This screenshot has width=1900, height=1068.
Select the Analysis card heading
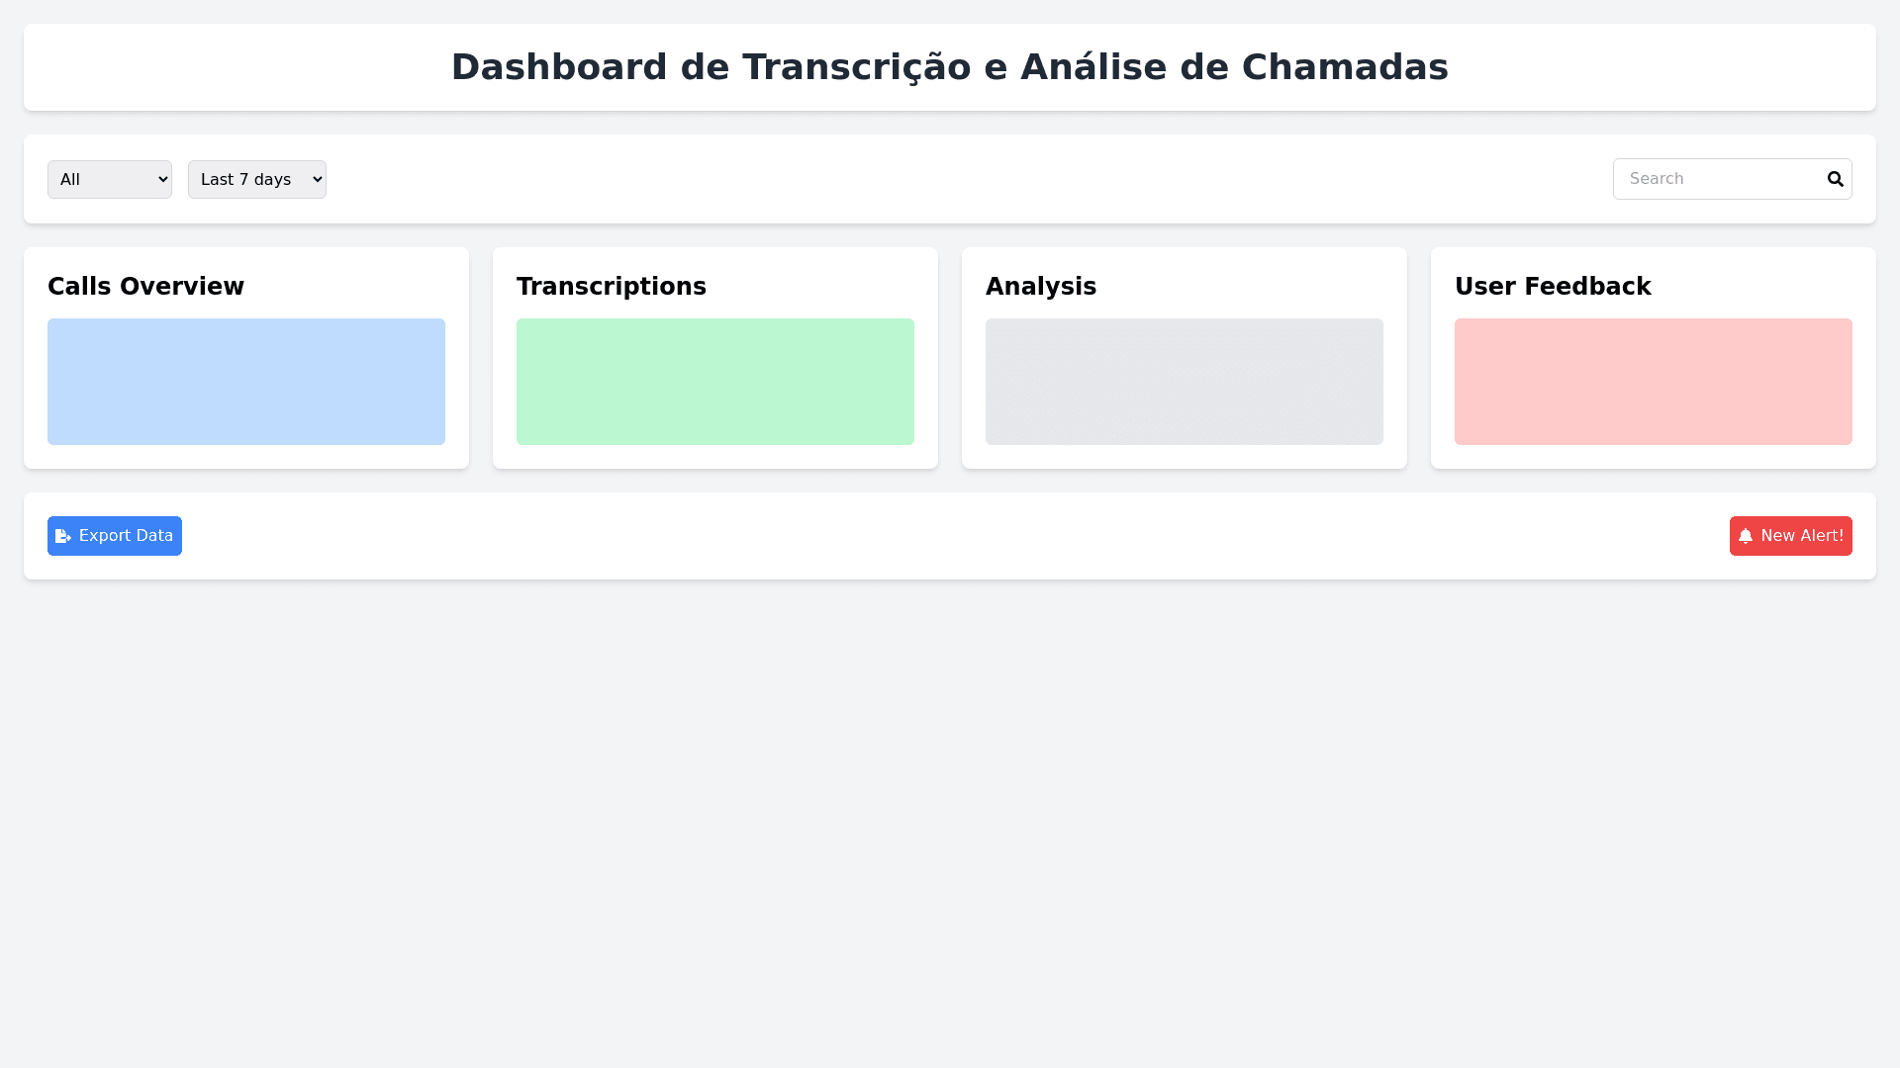1040,287
